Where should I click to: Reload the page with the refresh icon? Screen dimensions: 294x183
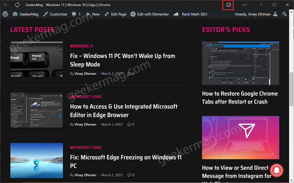coord(17,5)
